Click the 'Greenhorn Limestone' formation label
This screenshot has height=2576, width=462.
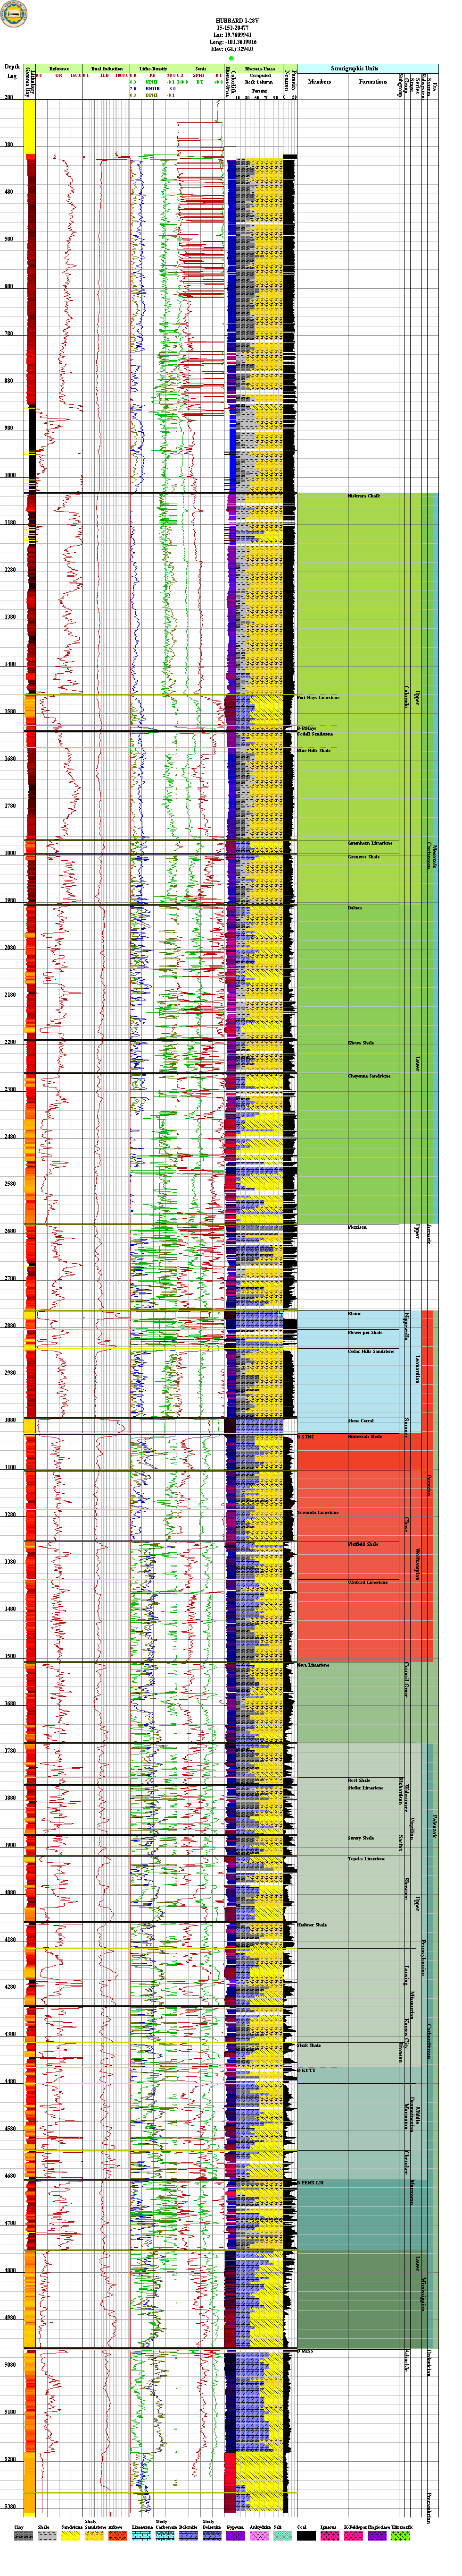coord(370,843)
